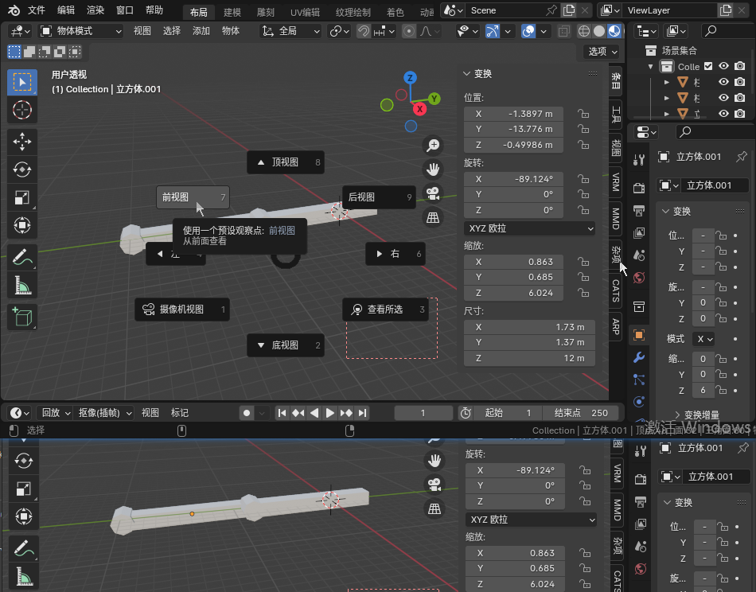Toggle the lock beside Position X

[x=583, y=114]
